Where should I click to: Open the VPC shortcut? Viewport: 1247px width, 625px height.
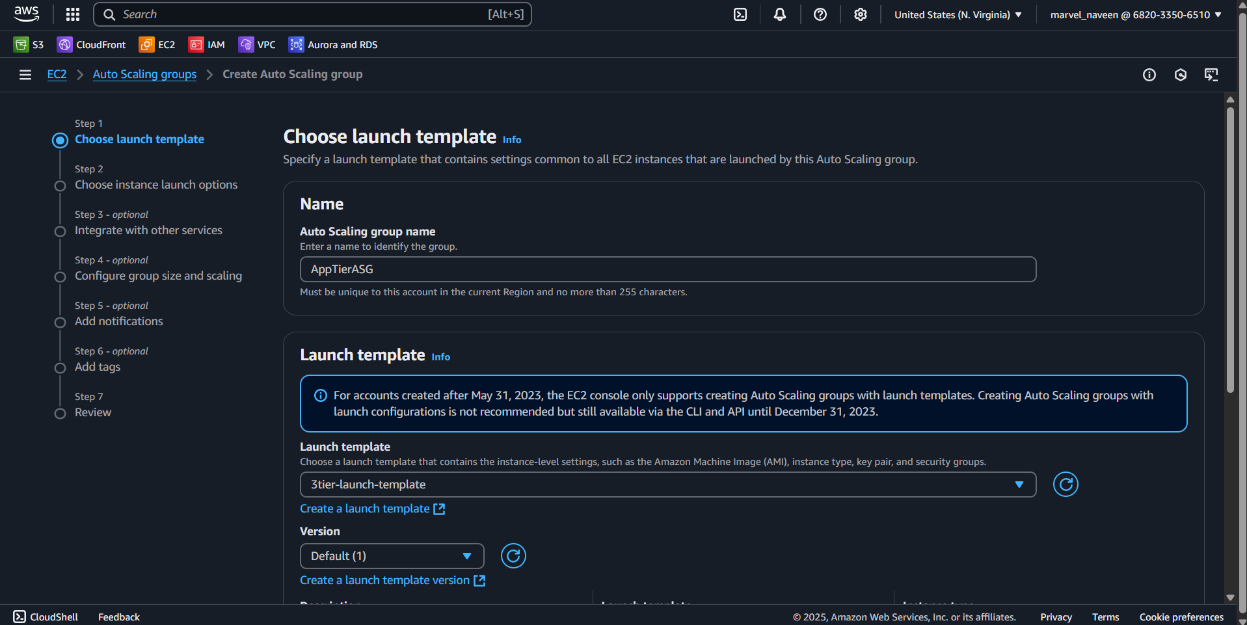[257, 44]
